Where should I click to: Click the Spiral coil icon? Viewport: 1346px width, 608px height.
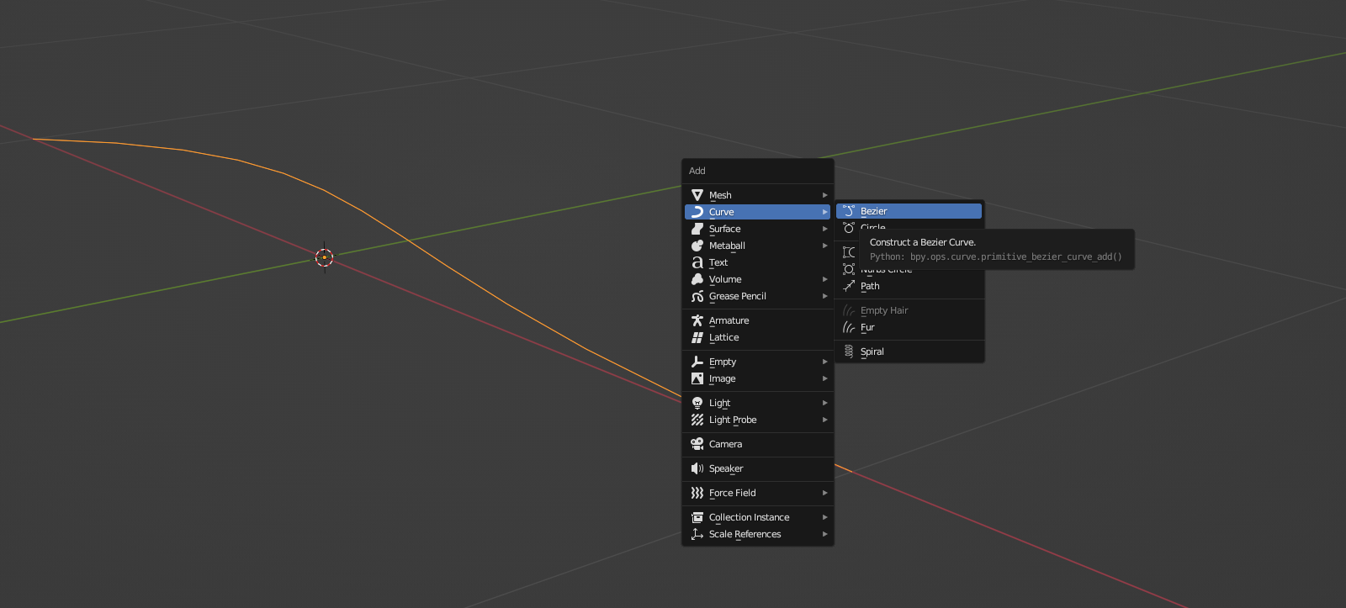coord(849,352)
